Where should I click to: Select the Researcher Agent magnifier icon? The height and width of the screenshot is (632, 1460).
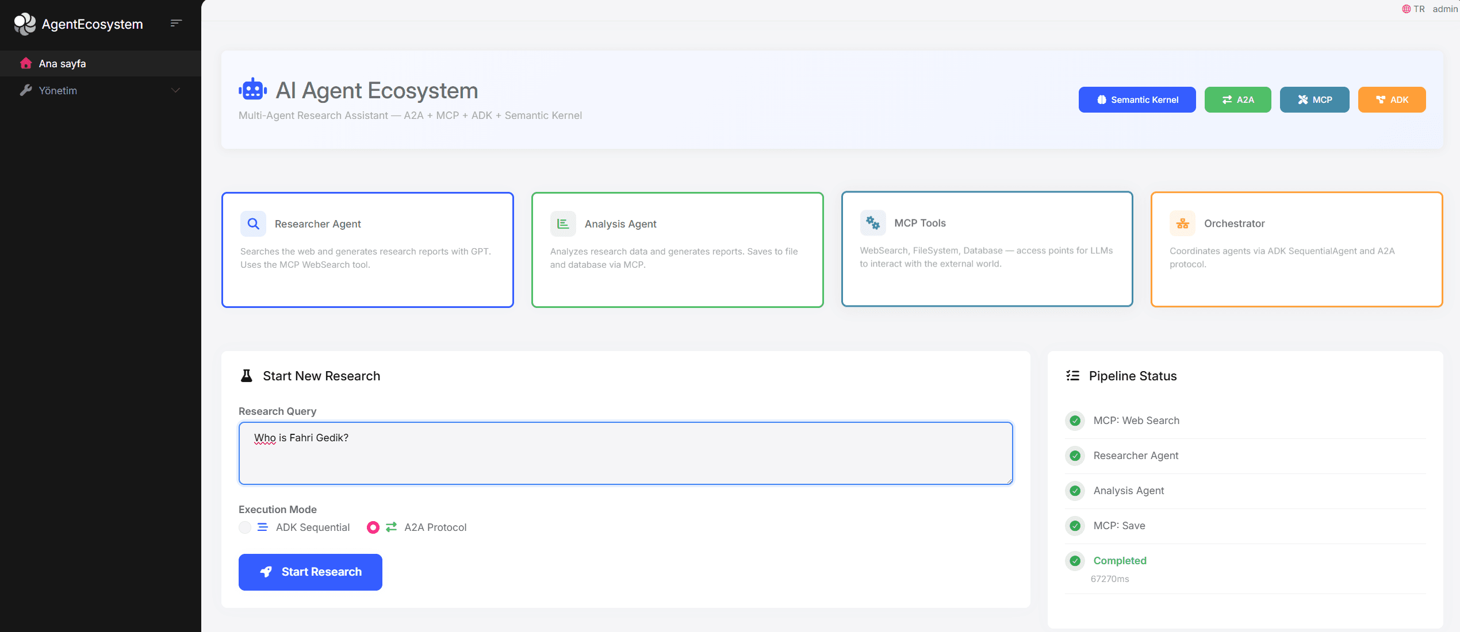[253, 223]
